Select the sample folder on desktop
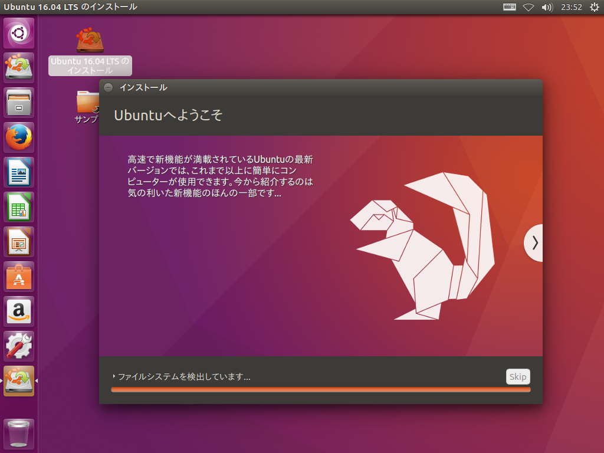 [87, 107]
